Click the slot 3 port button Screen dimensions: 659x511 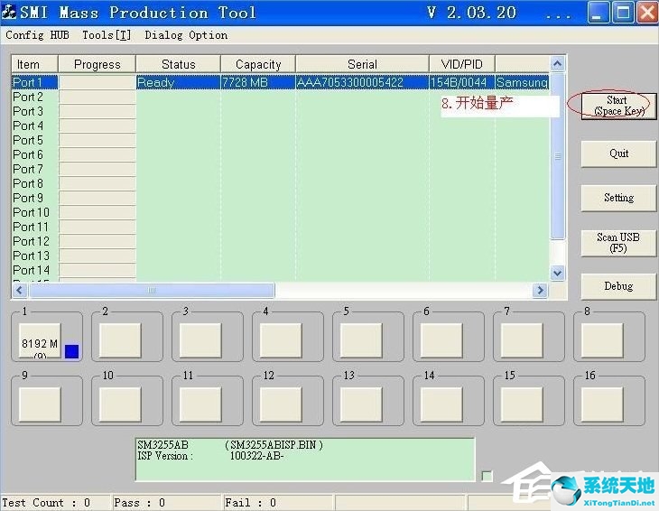click(200, 340)
